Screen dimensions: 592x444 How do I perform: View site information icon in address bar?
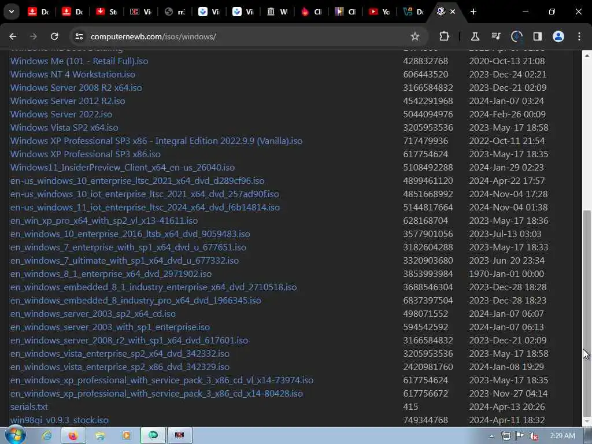(x=79, y=36)
